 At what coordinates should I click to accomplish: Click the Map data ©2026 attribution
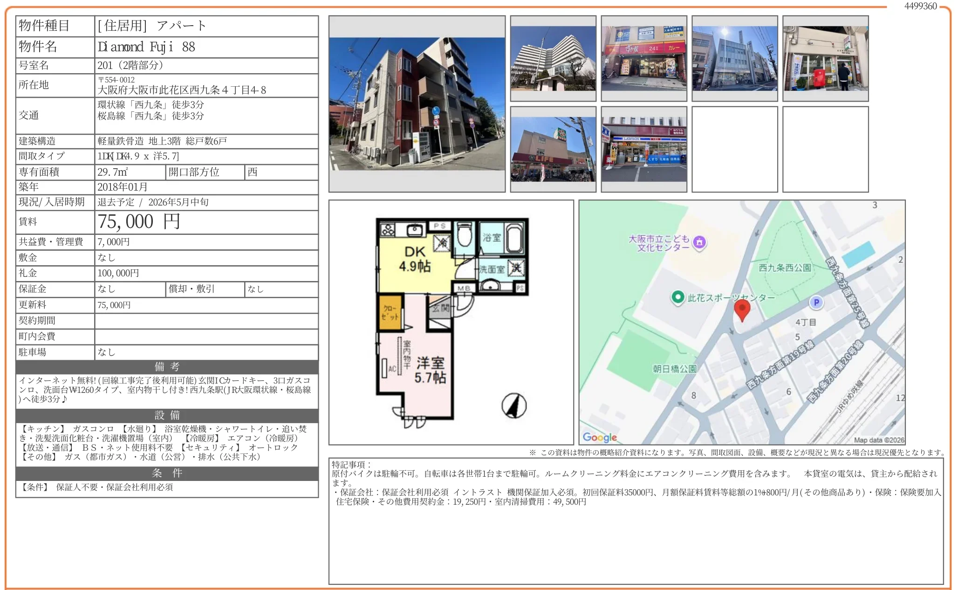[x=879, y=440]
